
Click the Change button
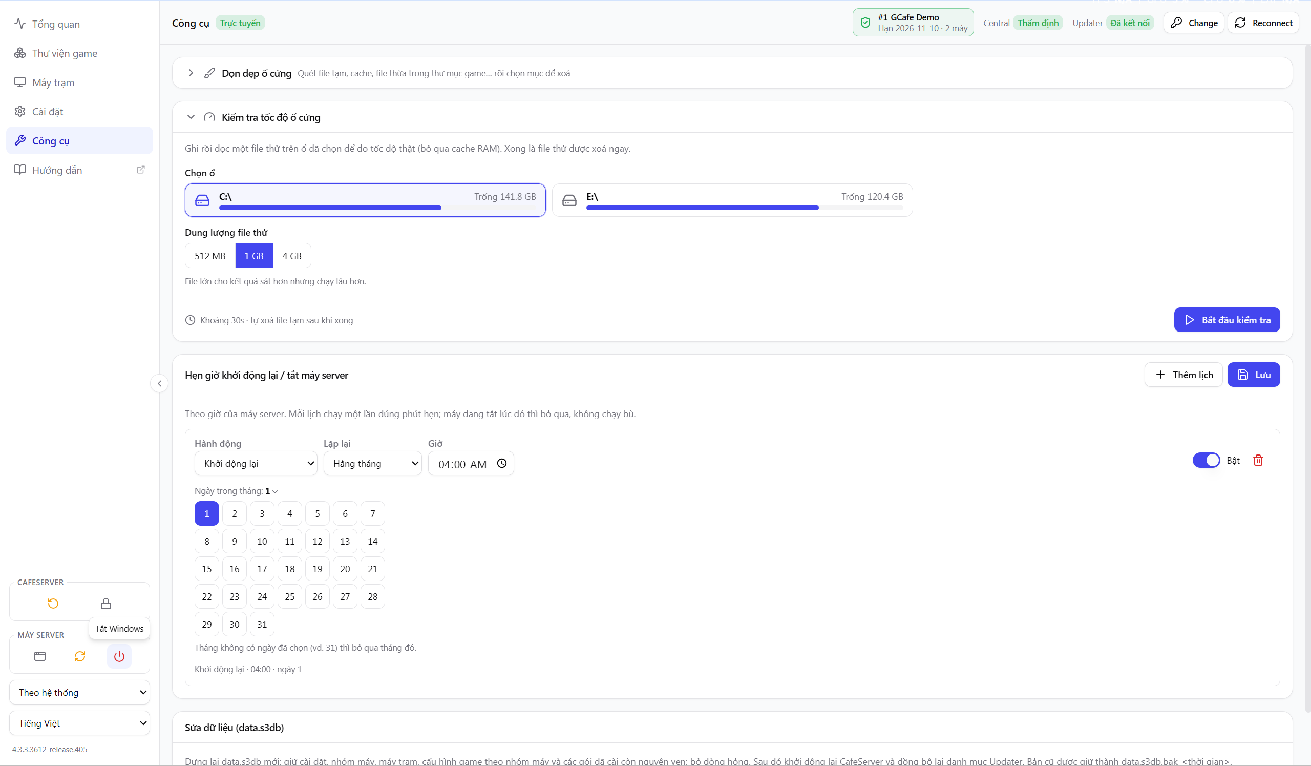[1193, 23]
